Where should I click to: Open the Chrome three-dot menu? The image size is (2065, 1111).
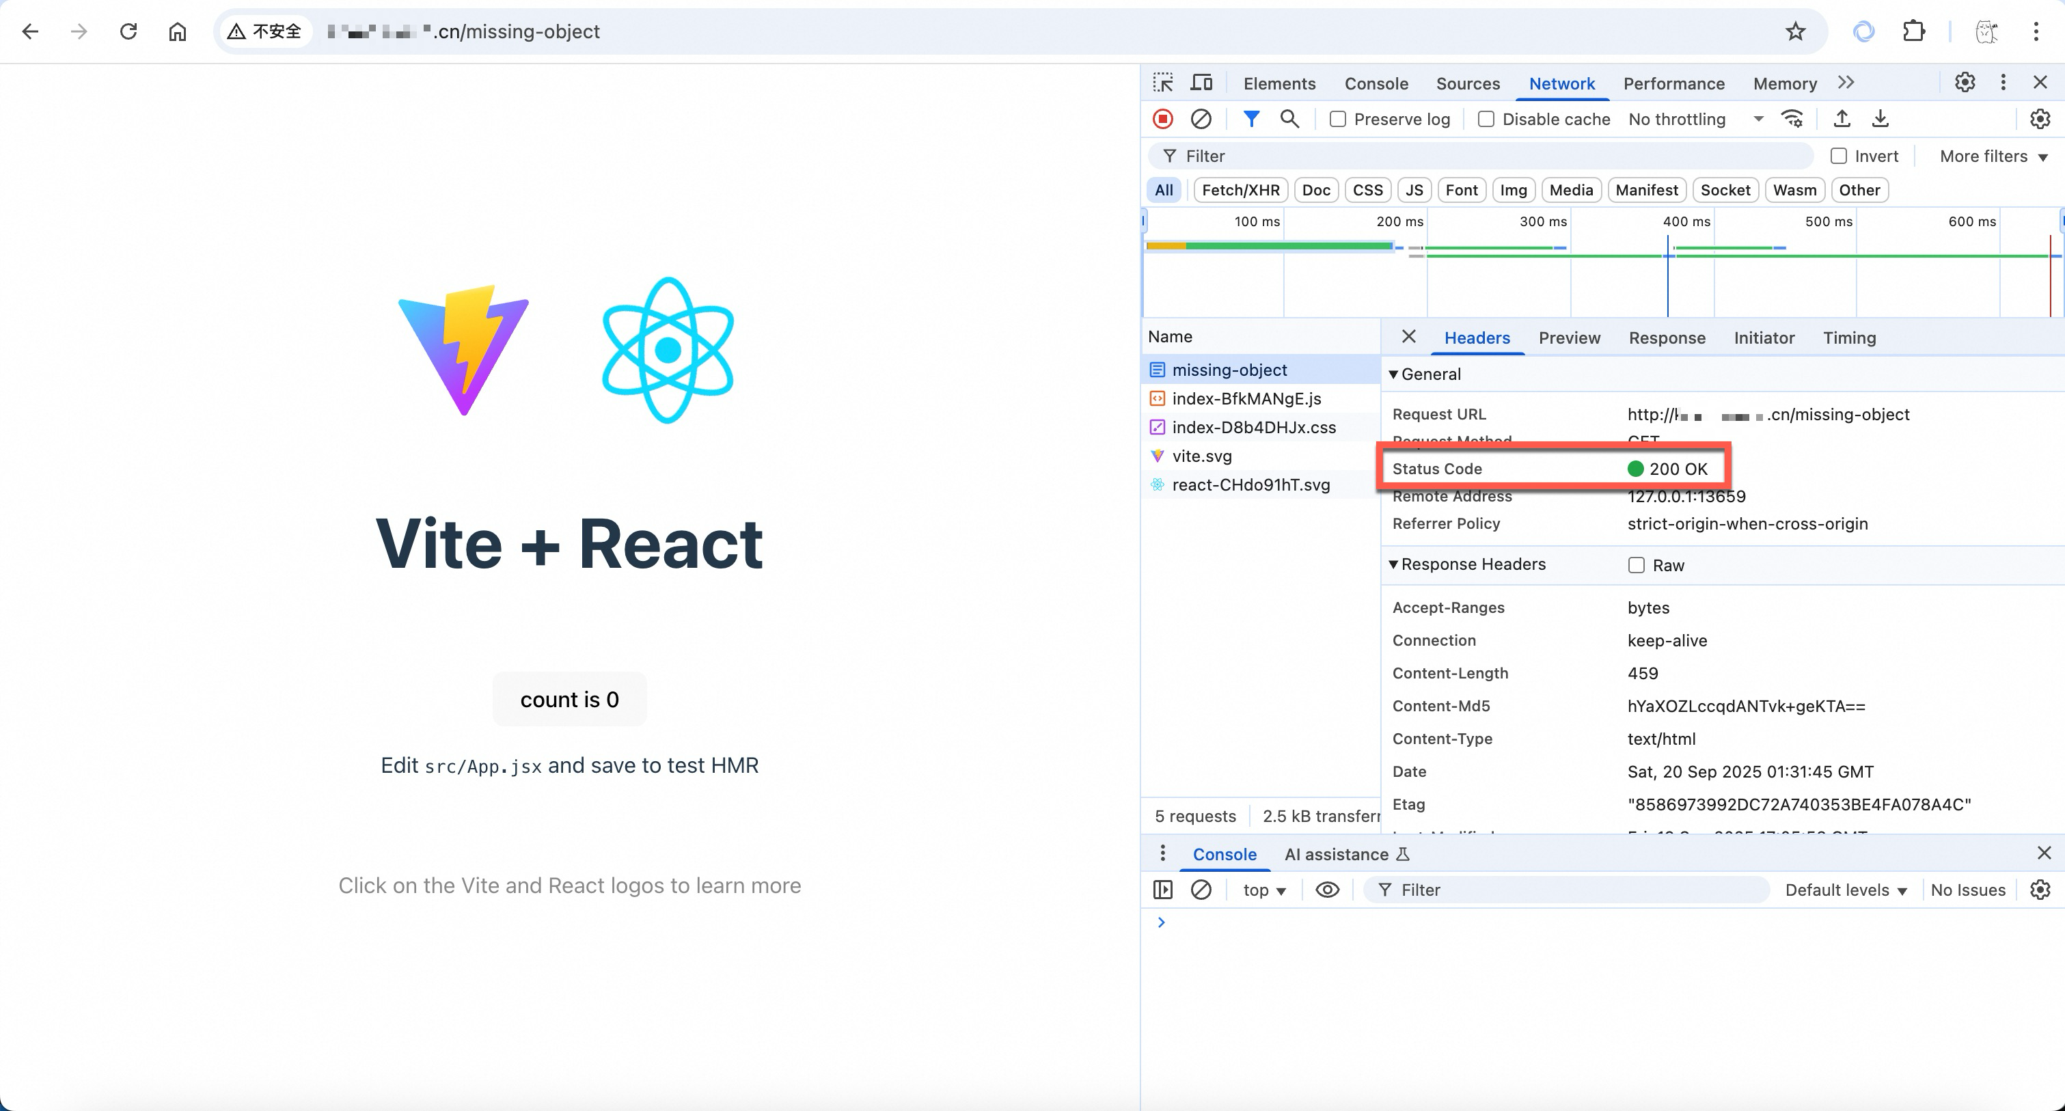(x=2036, y=32)
